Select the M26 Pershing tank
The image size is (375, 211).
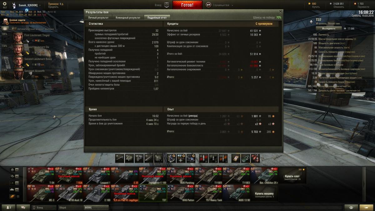pos(180,176)
